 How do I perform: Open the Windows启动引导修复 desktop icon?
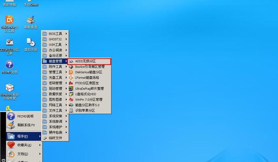coord(9,87)
